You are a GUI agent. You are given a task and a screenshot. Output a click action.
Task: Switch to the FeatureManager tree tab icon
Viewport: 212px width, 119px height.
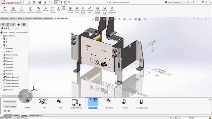point(3,24)
